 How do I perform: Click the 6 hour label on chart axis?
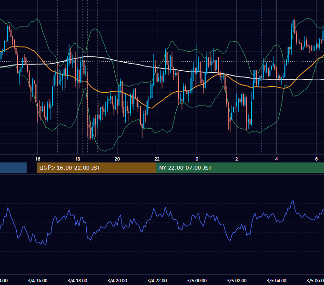click(316, 159)
